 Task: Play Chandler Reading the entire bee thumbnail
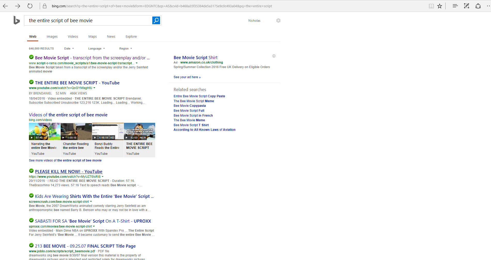point(76,131)
